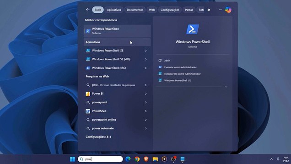Image resolution: width=291 pixels, height=164 pixels.
Task: Expand the powerpoint suggestion chevron
Action: 146,102
